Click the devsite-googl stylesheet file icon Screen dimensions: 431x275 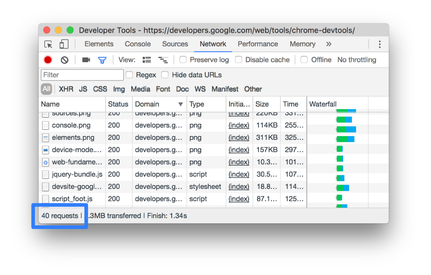pos(45,187)
